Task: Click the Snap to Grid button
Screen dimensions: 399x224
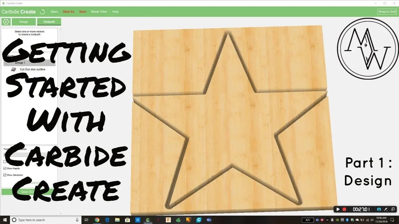Action: (387, 12)
